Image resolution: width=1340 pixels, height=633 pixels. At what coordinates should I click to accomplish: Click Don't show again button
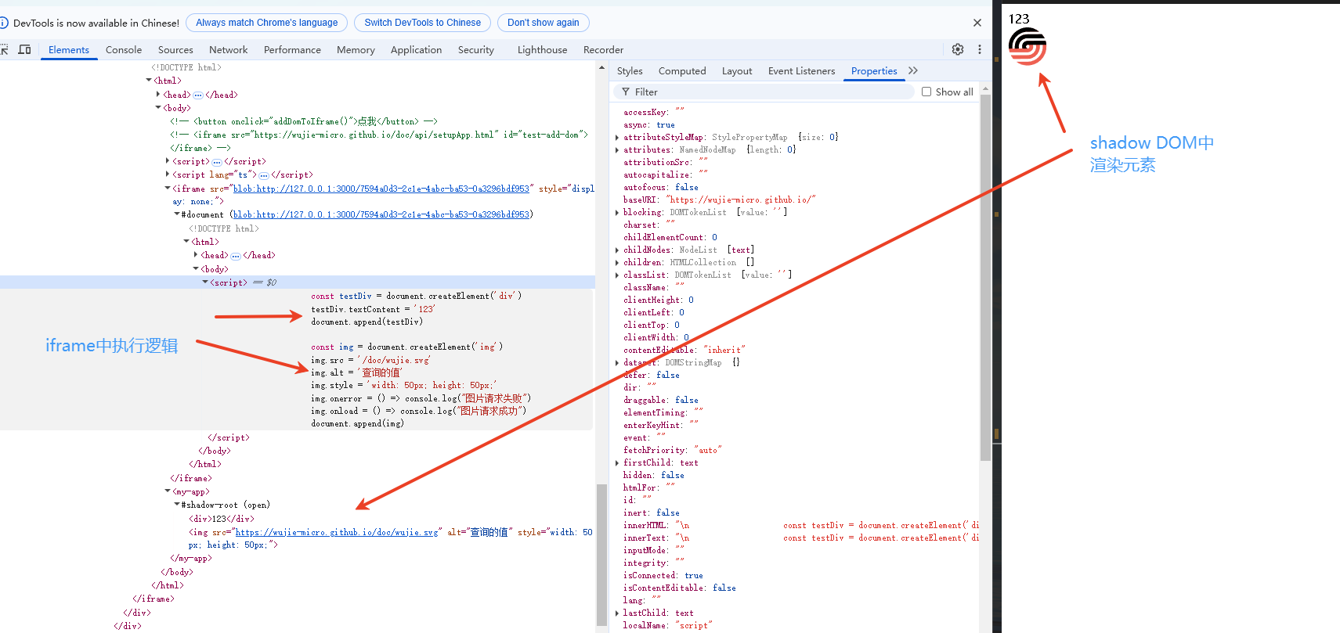coord(544,23)
